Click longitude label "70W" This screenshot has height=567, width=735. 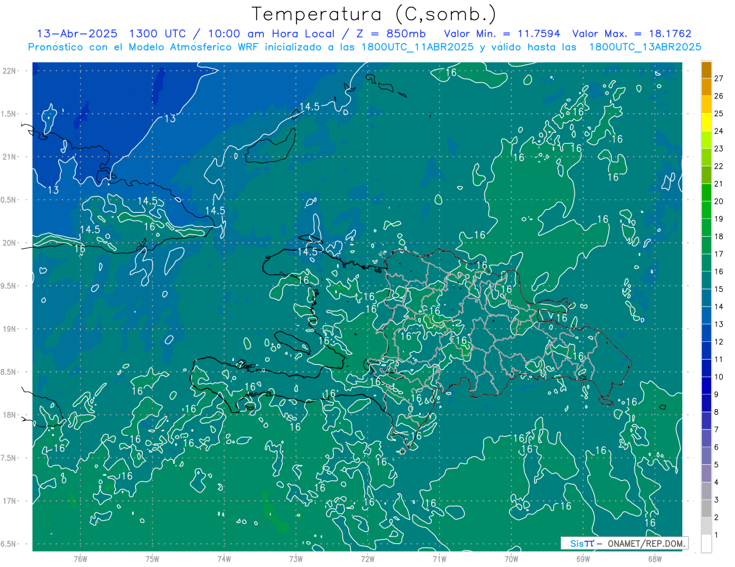[511, 559]
